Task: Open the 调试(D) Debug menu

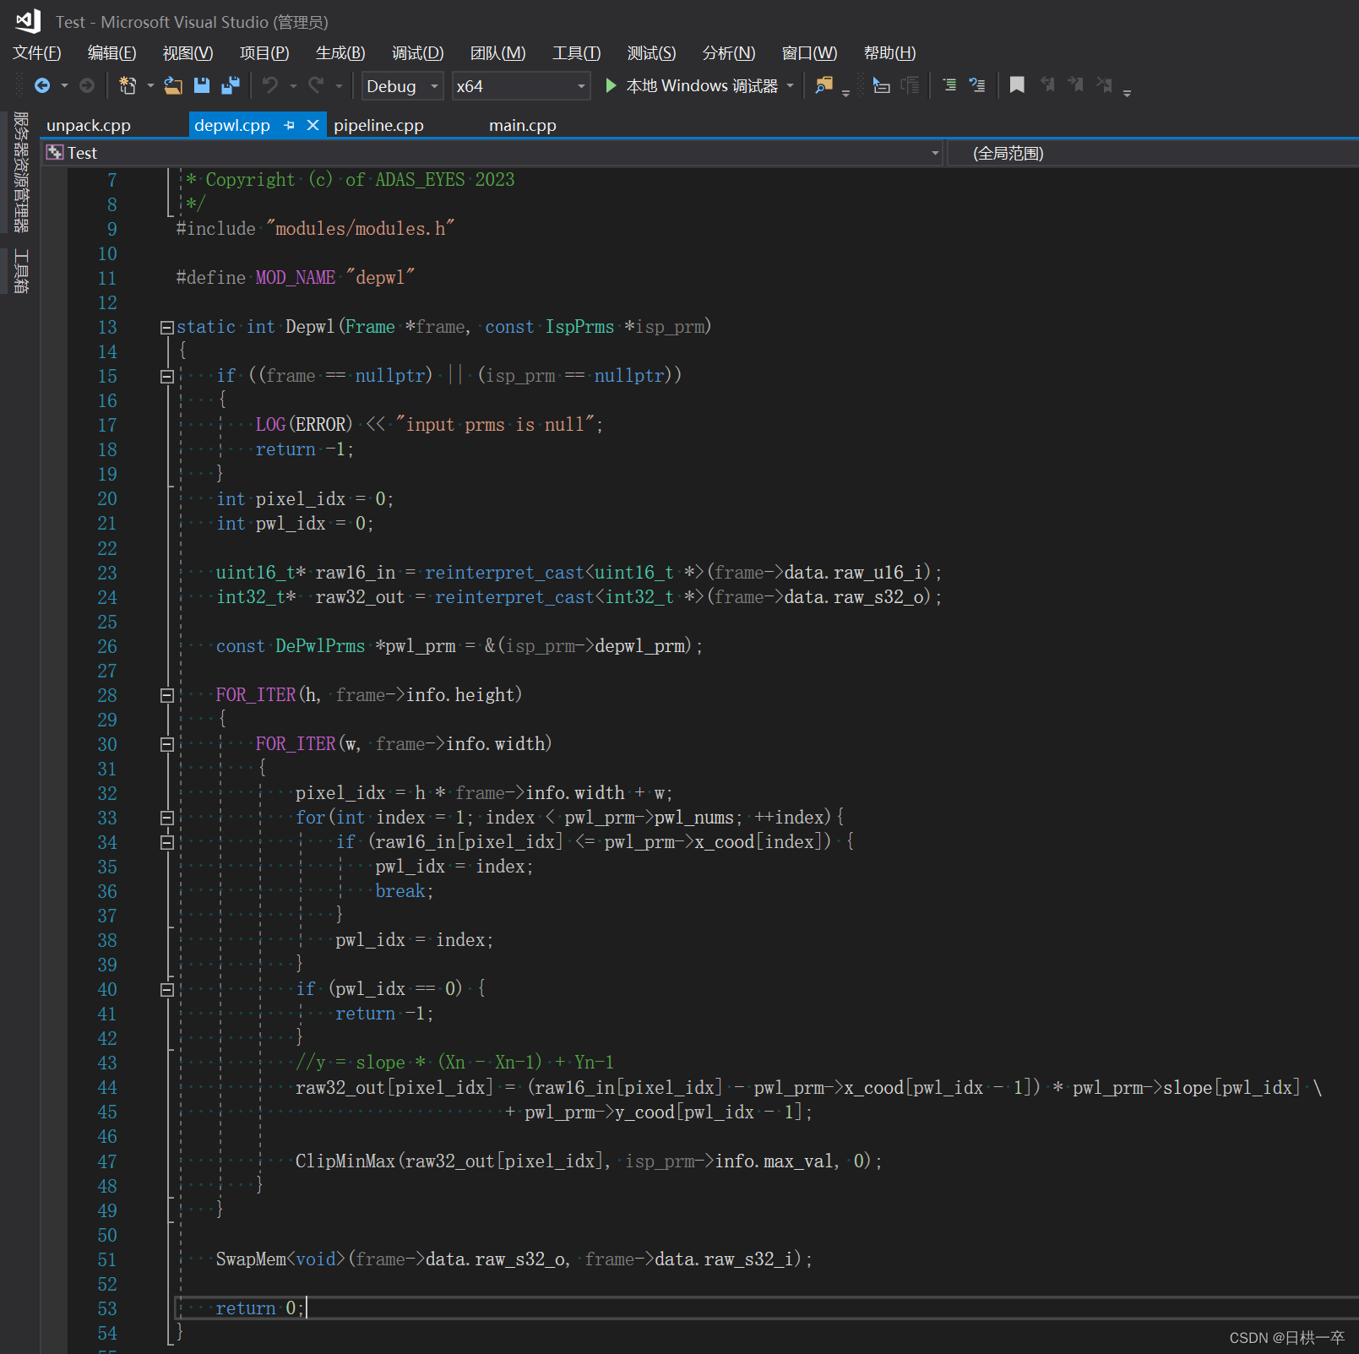Action: [x=417, y=53]
